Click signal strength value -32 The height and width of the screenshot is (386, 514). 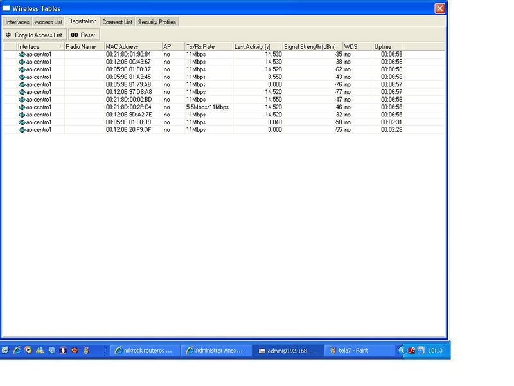(339, 115)
